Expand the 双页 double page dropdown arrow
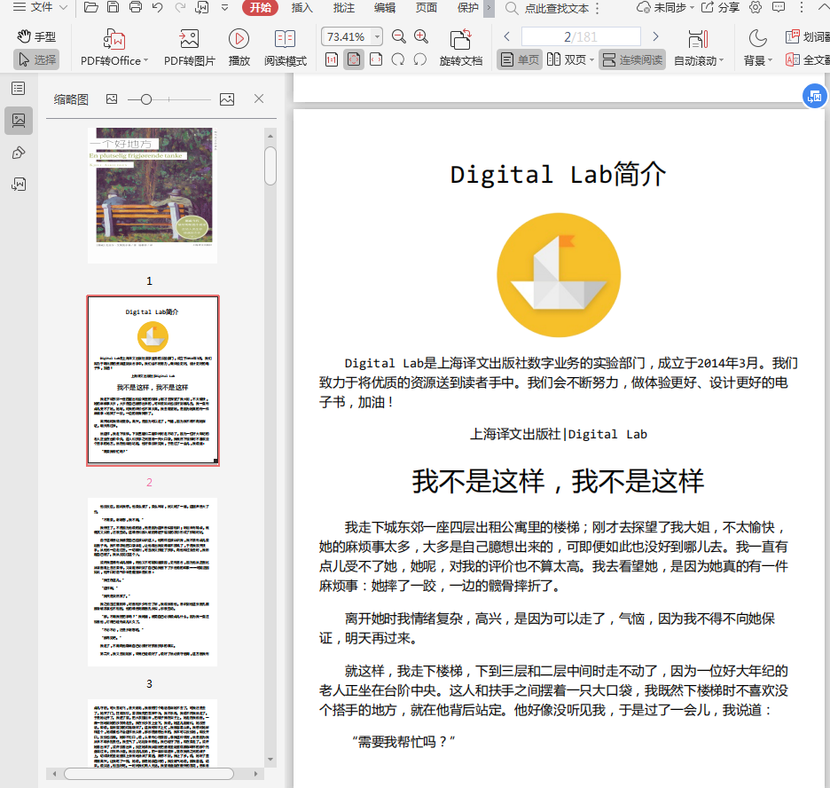The height and width of the screenshot is (788, 830). pos(591,61)
